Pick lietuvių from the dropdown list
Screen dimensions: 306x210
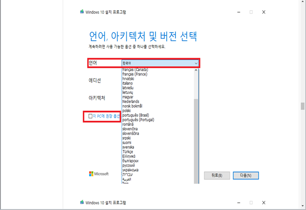pyautogui.click(x=127, y=92)
